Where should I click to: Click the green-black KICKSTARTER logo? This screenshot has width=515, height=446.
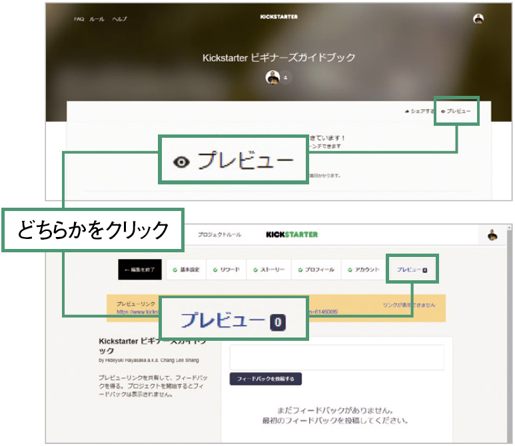292,234
